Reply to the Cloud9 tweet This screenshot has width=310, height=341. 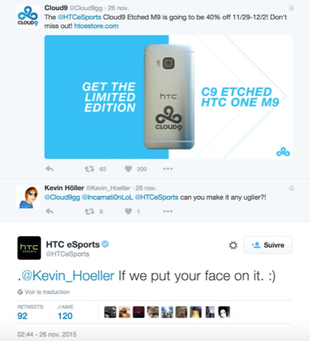tap(49, 169)
